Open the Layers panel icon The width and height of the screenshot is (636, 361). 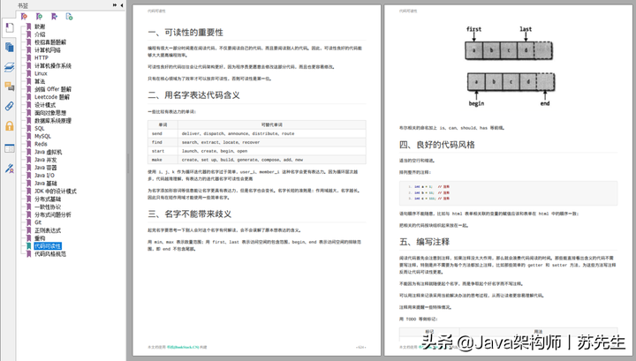coord(10,67)
